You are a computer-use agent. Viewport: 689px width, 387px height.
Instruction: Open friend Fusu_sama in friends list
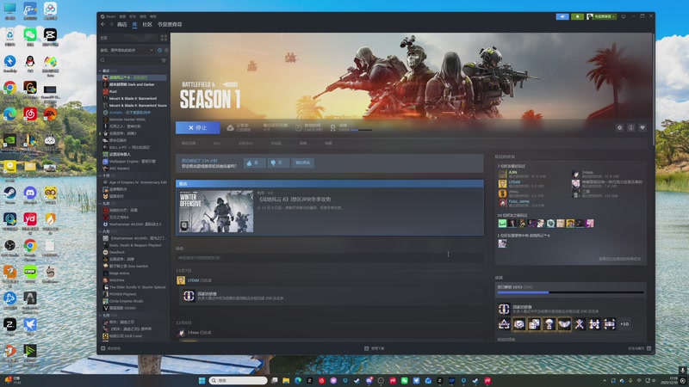pyautogui.click(x=518, y=201)
